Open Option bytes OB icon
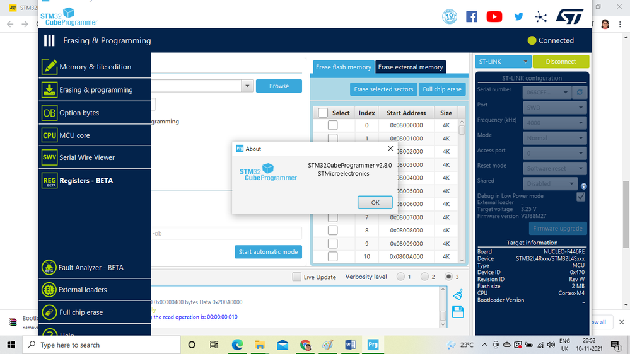 click(x=49, y=113)
